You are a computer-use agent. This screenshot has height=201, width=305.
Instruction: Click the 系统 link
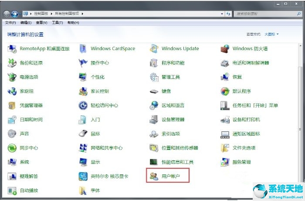pos(24,162)
